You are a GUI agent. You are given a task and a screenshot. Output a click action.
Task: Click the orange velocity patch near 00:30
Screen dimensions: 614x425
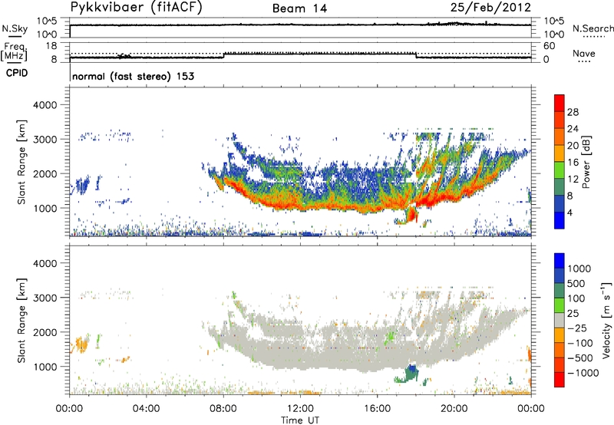coord(81,344)
